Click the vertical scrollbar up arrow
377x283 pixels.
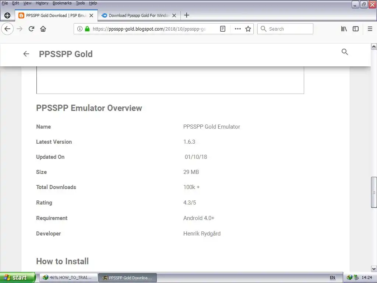click(374, 47)
